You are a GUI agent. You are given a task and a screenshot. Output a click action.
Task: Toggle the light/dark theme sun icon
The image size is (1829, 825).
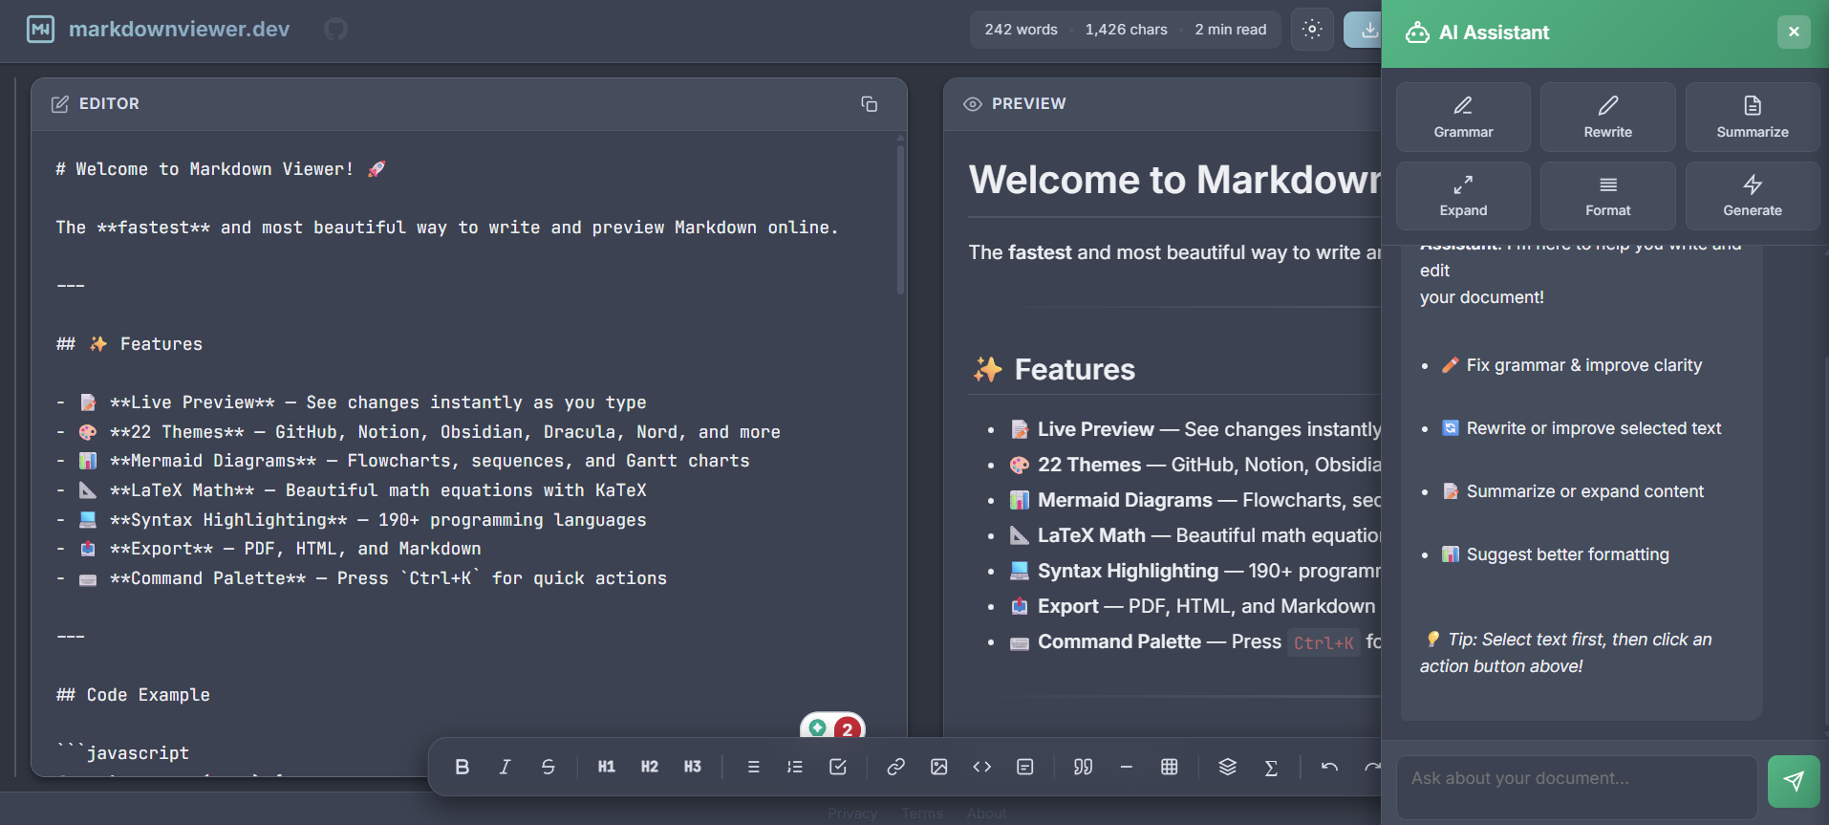pyautogui.click(x=1312, y=30)
